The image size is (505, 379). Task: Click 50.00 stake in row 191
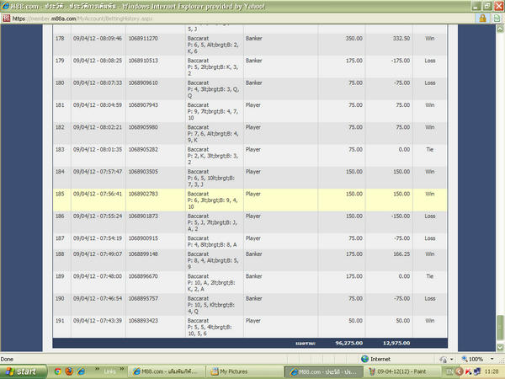click(x=355, y=321)
